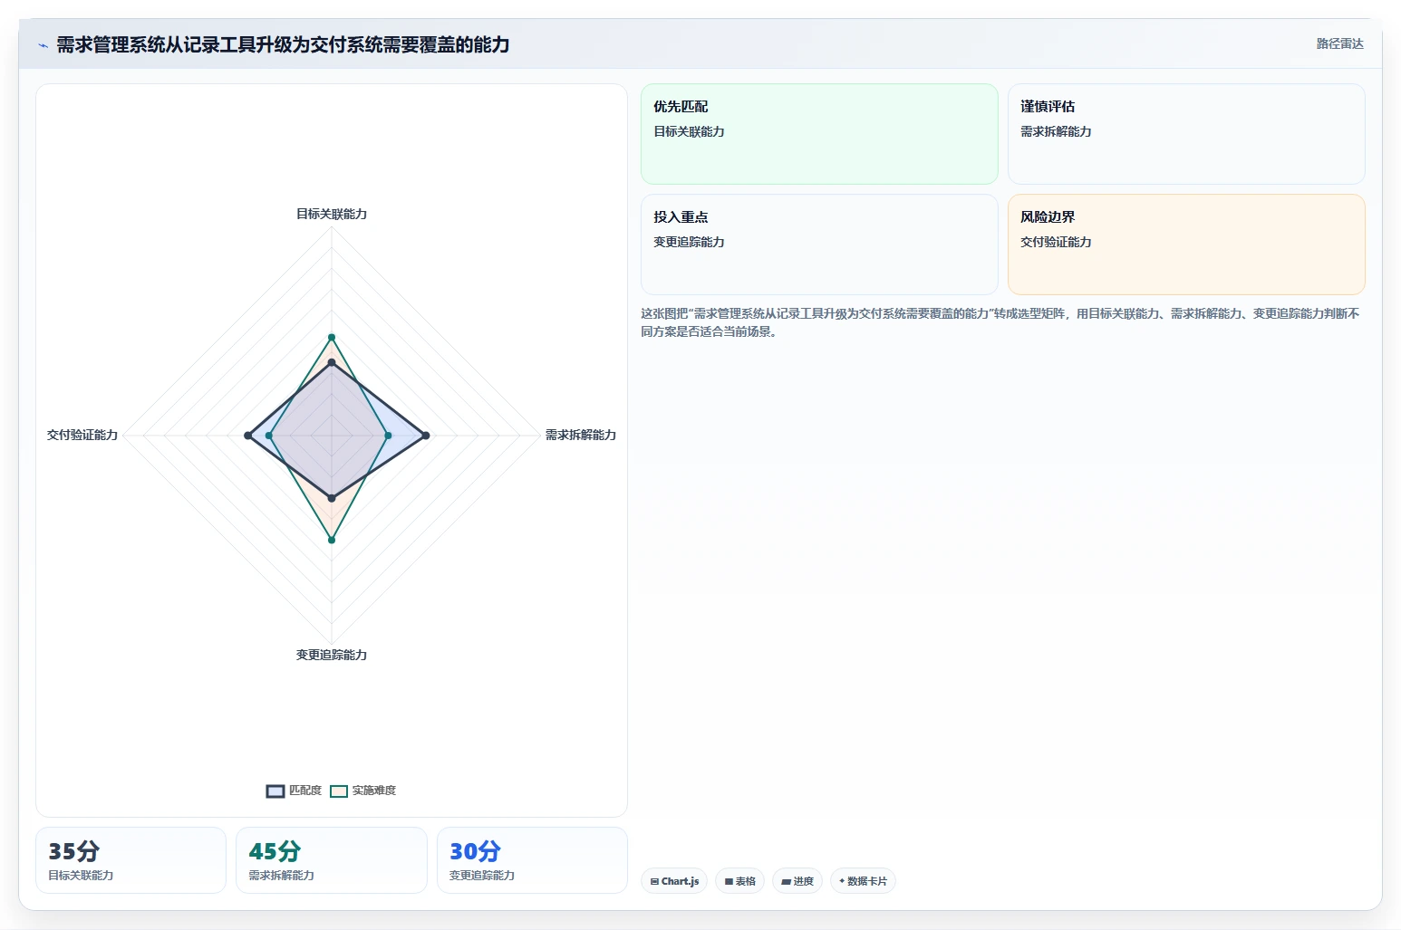Click the bottom 实施难度 data point on radar
This screenshot has height=930, width=1401.
[332, 540]
